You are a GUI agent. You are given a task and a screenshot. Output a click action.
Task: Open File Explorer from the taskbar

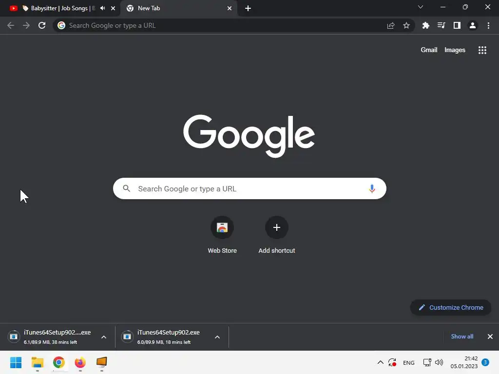37,362
